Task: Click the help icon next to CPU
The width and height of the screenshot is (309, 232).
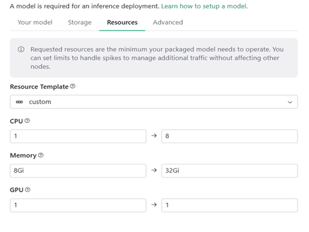Action: coord(27,121)
